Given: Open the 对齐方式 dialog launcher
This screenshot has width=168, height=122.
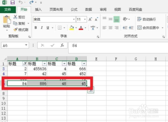Looking at the screenshot, I should click(x=164, y=37).
